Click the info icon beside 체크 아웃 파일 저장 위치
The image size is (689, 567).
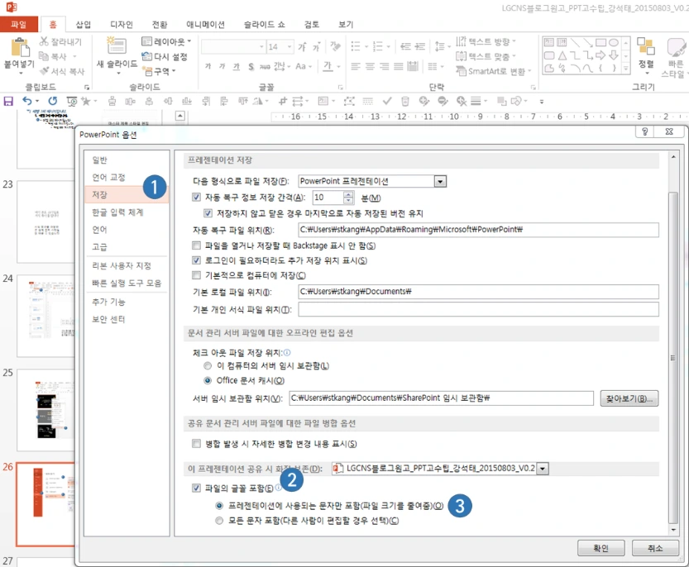(287, 352)
